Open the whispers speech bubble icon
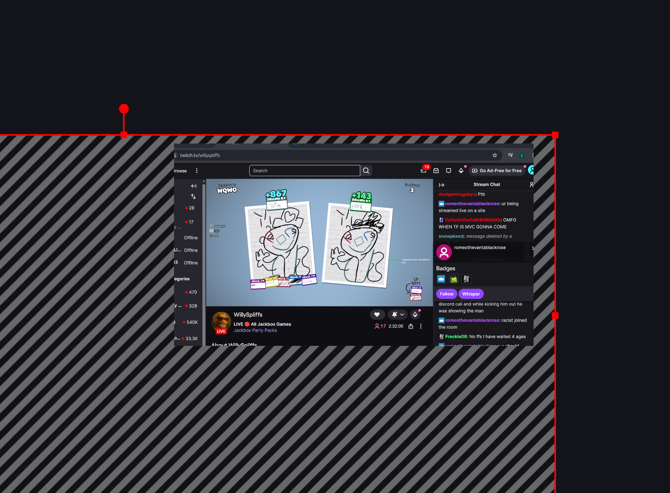This screenshot has height=493, width=670. 449,171
